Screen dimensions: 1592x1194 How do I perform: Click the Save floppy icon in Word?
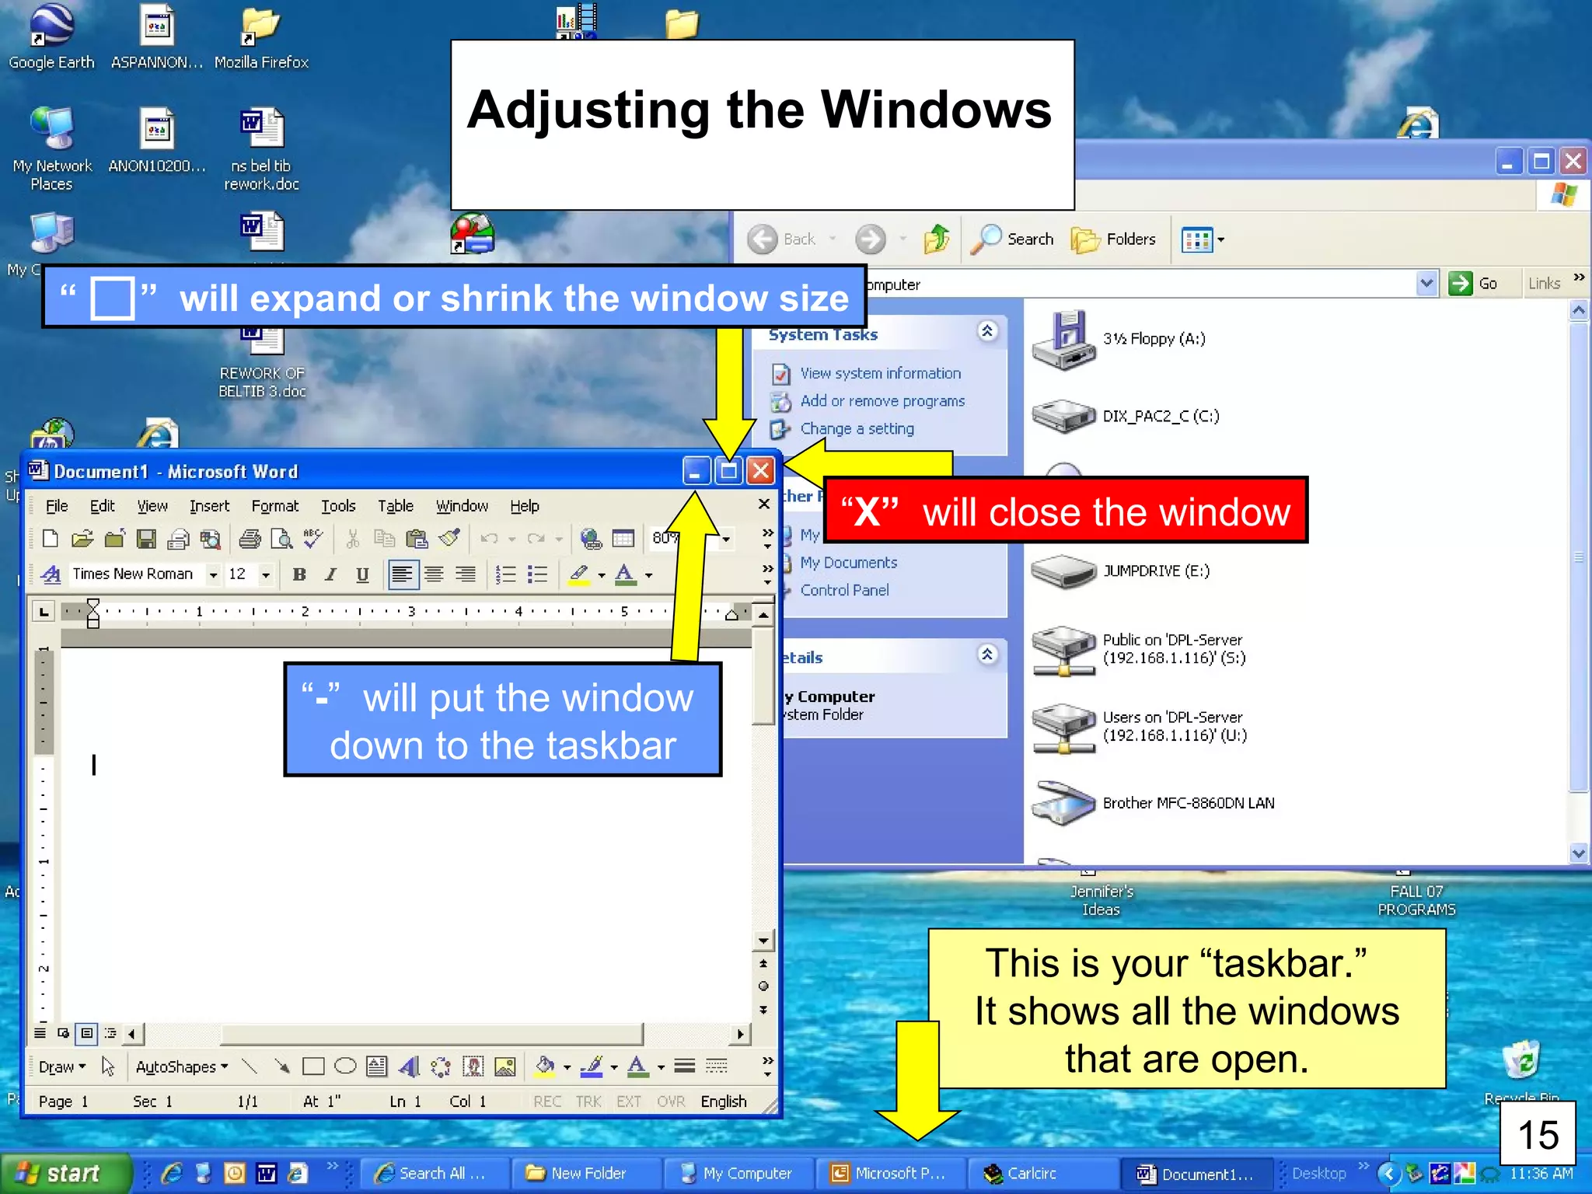[146, 538]
